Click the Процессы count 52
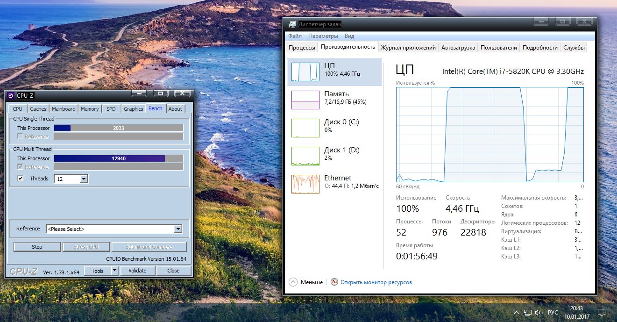 [401, 232]
